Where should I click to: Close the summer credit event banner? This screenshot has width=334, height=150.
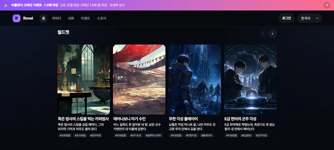[327, 5]
